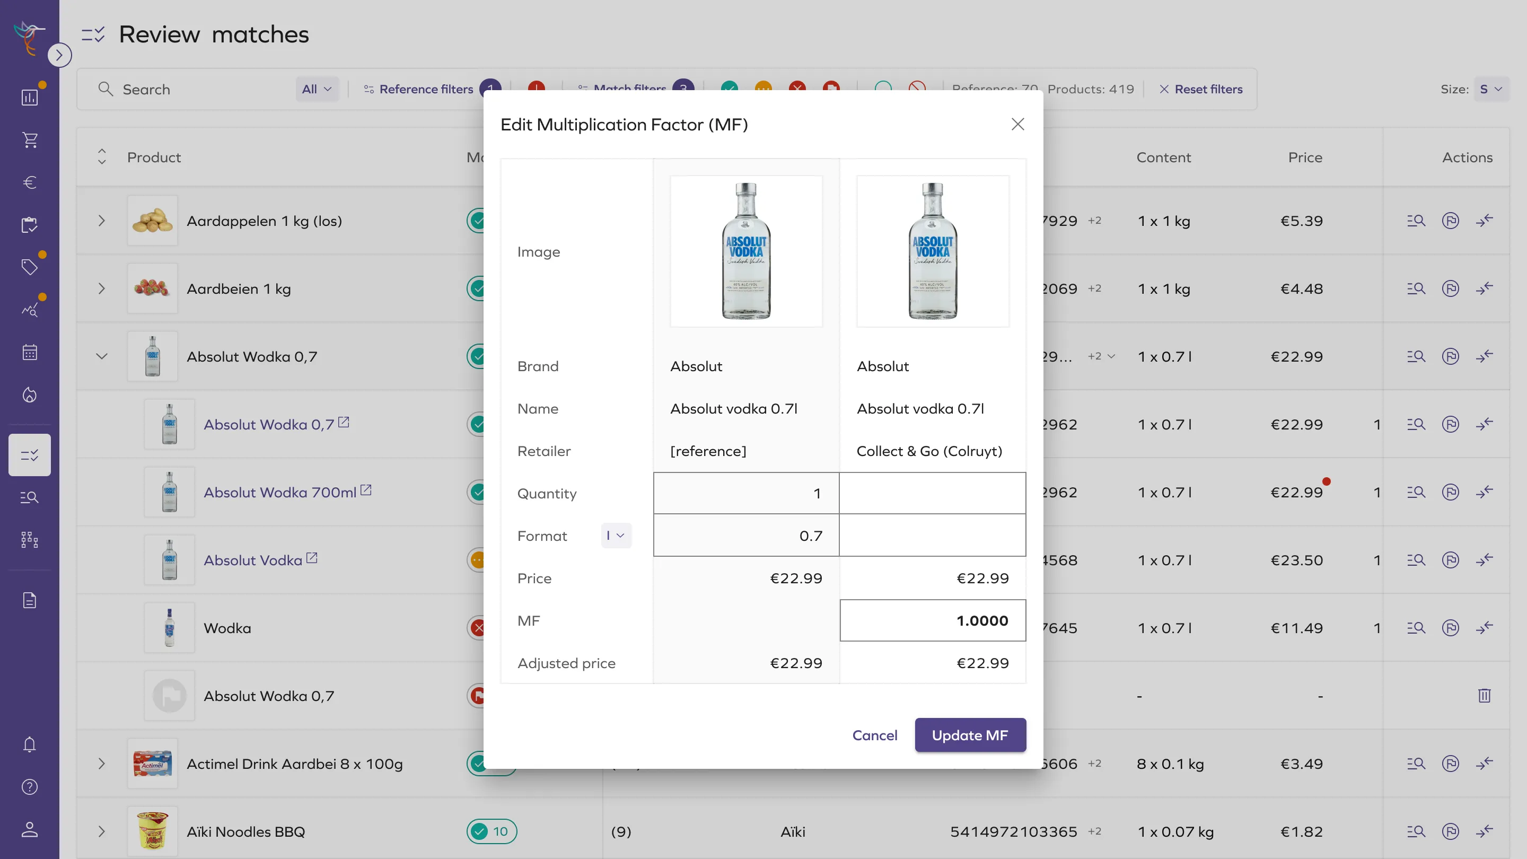Delete the flagged Absolut Wodka 0,7 entry
This screenshot has height=859, width=1527.
(x=1484, y=695)
